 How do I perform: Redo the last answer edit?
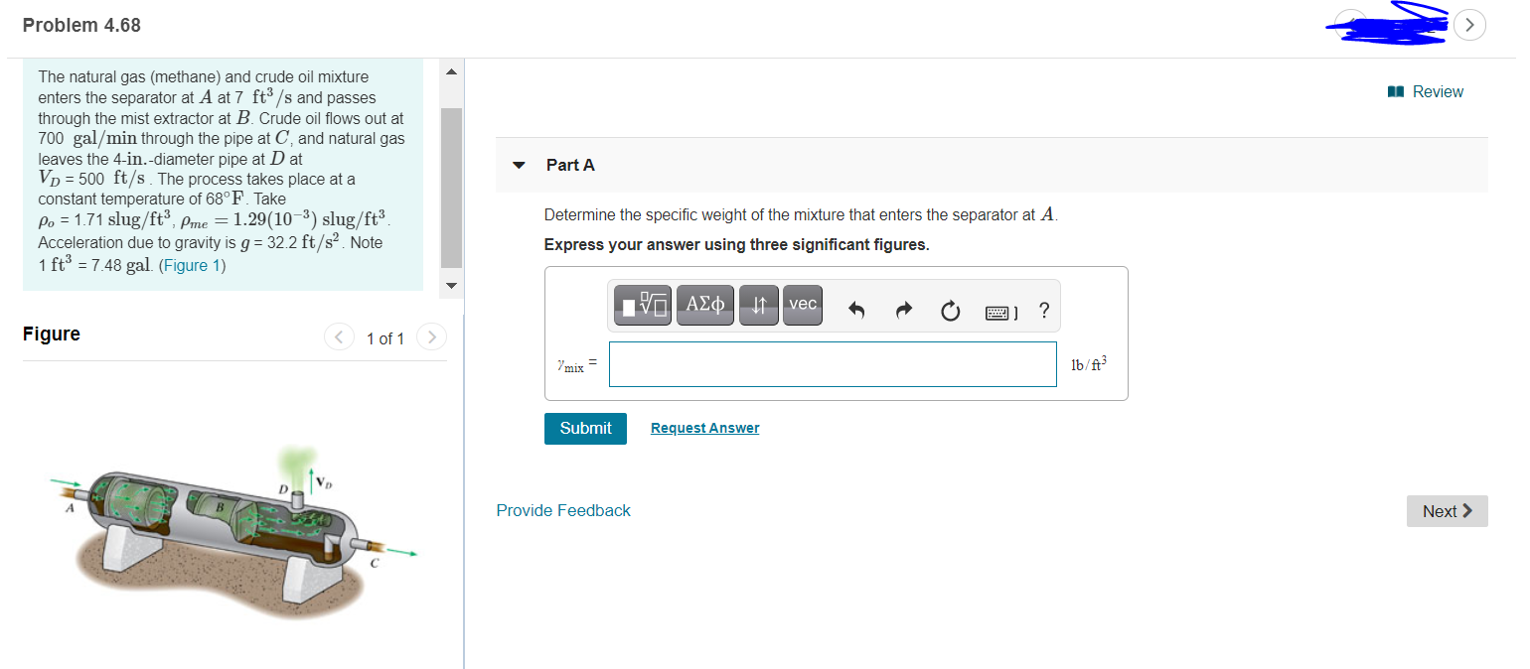click(x=903, y=311)
